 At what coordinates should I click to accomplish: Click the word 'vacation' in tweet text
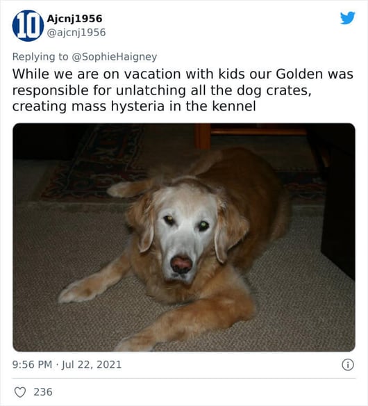pyautogui.click(x=152, y=74)
